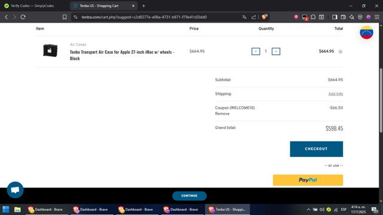Switch to the Tenba US Shopping taskbar window

pyautogui.click(x=227, y=210)
